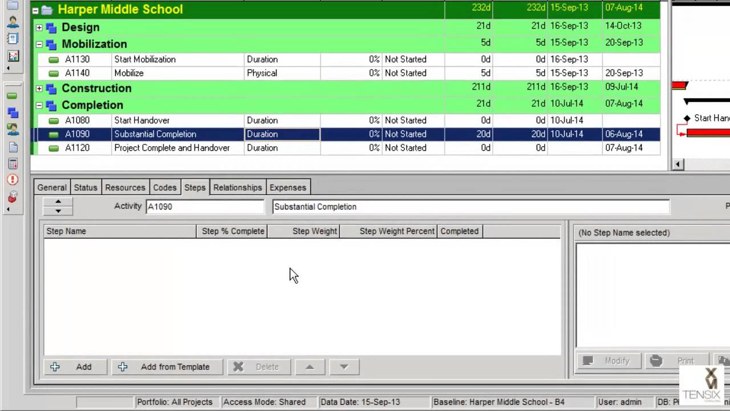
Task: Click WBS icon beside Construction
Action: (x=51, y=88)
